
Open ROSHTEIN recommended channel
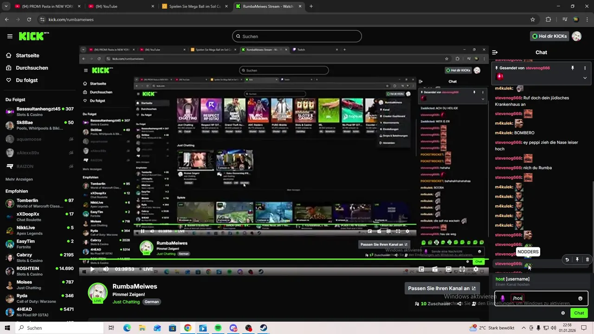click(39, 271)
